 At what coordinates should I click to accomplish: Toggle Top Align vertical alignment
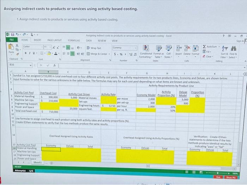pyautogui.click(x=64, y=47)
